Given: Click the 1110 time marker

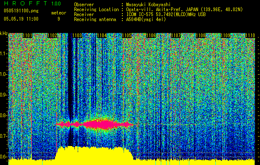Looking at the screenshot, I should 250,35.
